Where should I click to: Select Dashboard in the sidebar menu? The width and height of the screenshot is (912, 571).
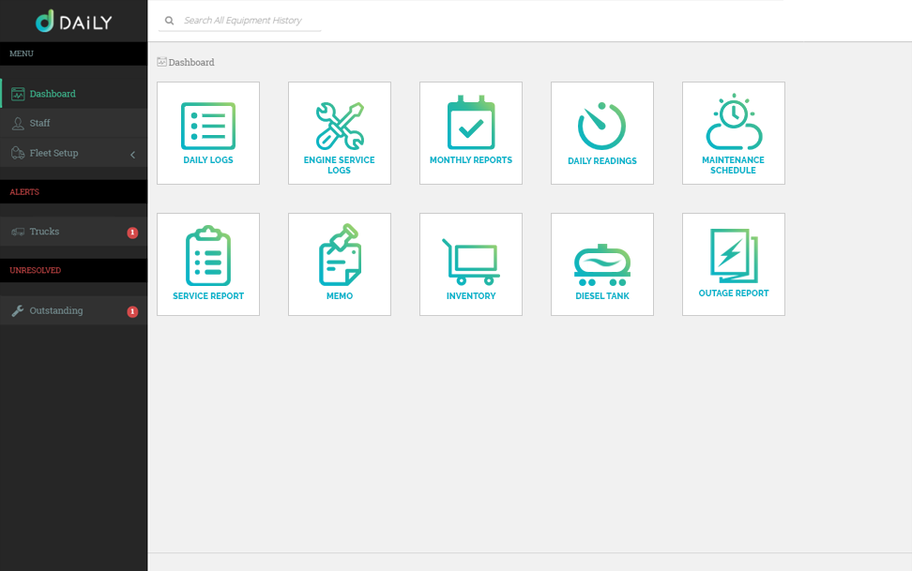pos(53,94)
